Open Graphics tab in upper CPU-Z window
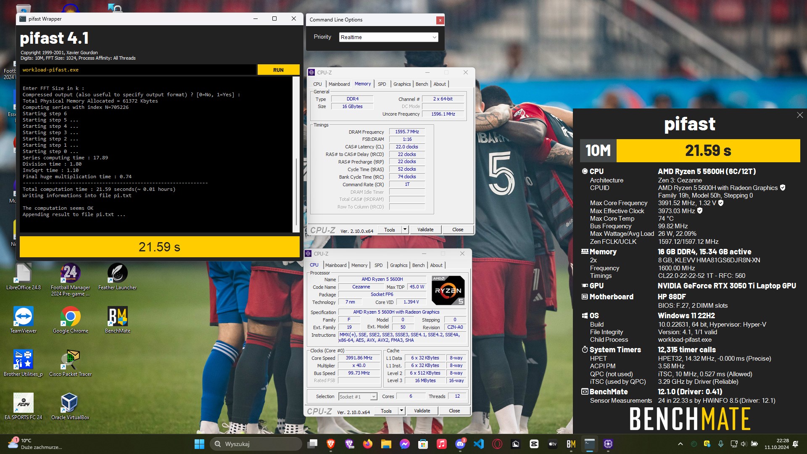 coord(402,84)
